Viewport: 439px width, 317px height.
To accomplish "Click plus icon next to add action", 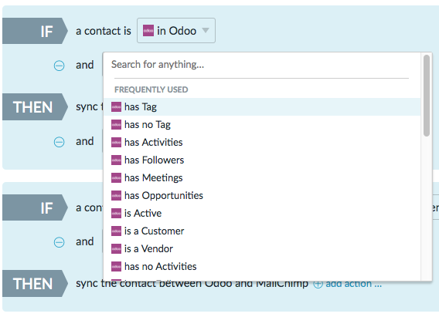I will [318, 284].
